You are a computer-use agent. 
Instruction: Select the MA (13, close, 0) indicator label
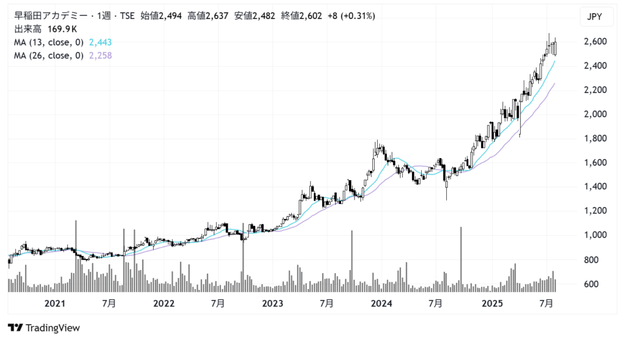coord(49,42)
